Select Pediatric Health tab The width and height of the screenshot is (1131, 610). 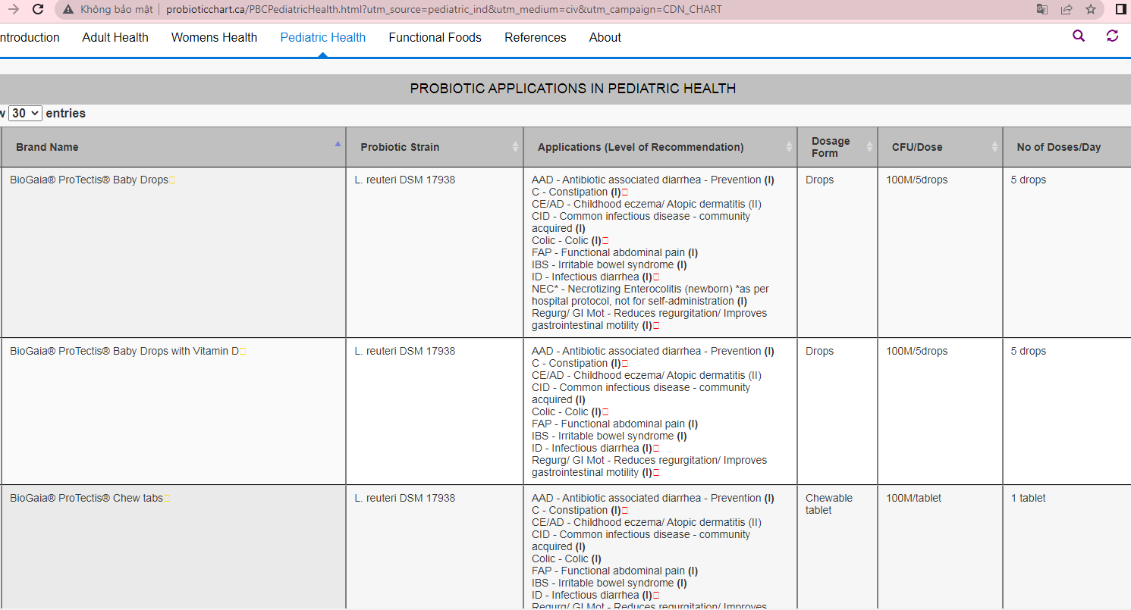pyautogui.click(x=323, y=37)
